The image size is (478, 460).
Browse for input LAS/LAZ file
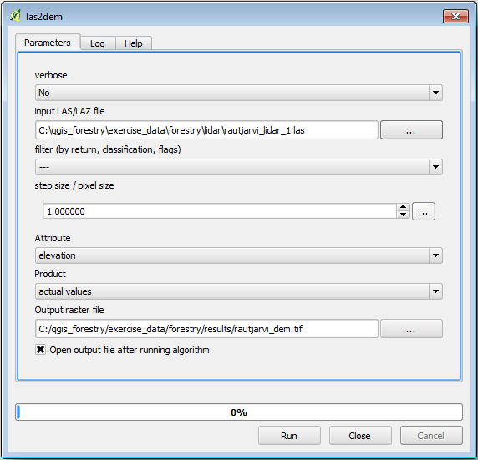[x=411, y=130]
